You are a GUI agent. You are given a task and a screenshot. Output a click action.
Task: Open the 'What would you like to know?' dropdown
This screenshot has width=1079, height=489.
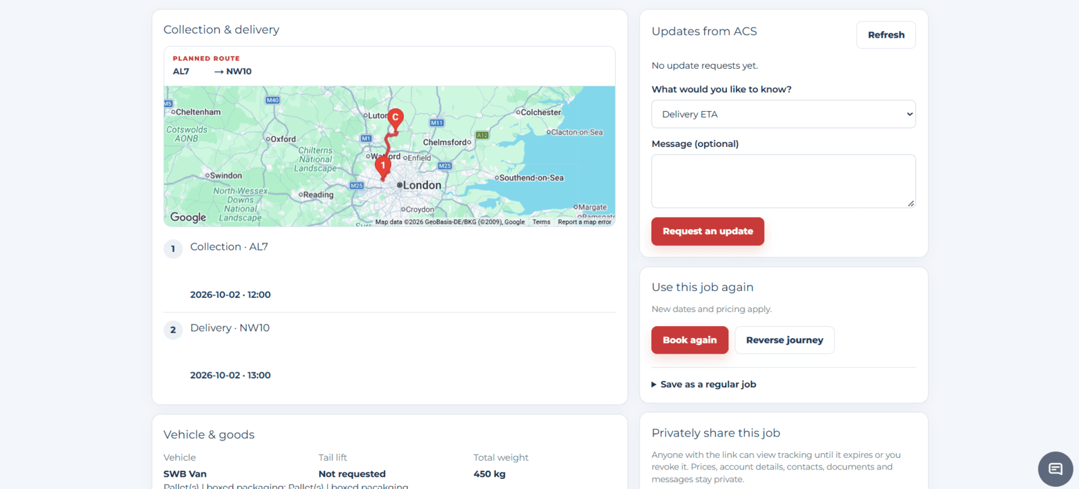(x=784, y=114)
